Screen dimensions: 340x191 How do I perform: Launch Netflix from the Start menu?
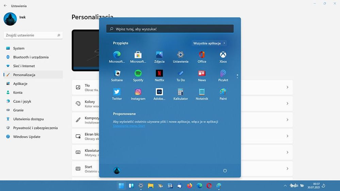[x=159, y=73]
